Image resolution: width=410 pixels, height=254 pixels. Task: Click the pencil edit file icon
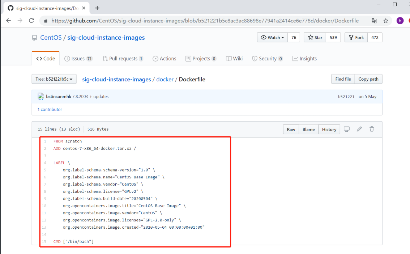click(359, 129)
